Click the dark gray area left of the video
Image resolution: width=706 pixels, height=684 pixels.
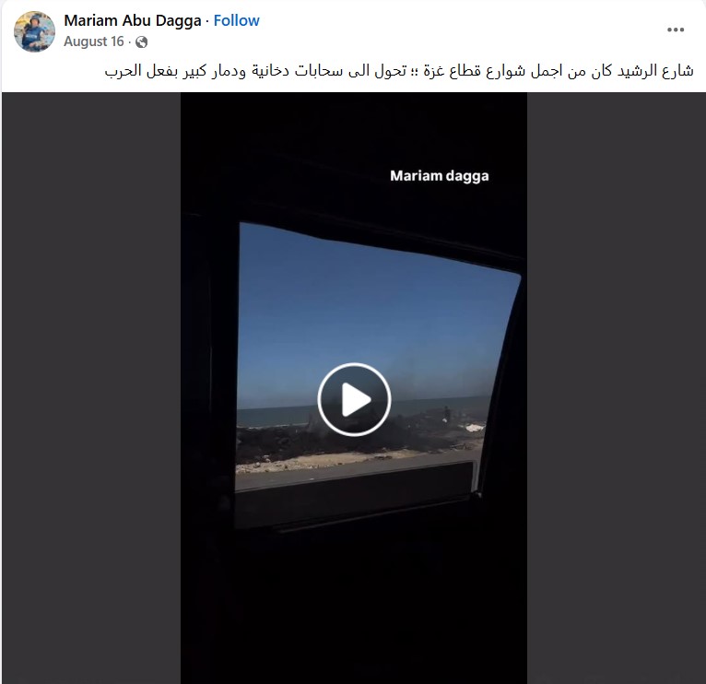pos(91,387)
